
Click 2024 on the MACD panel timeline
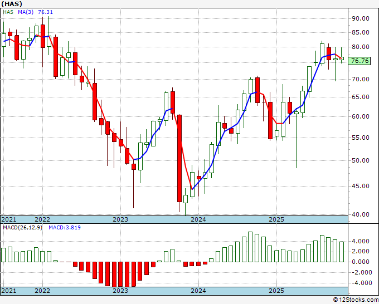[x=198, y=291]
